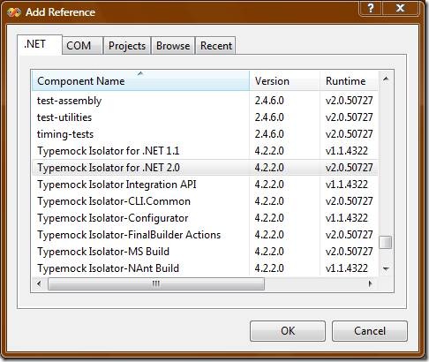This screenshot has width=429, height=362.
Task: Sort by Runtime column header
Action: click(349, 81)
